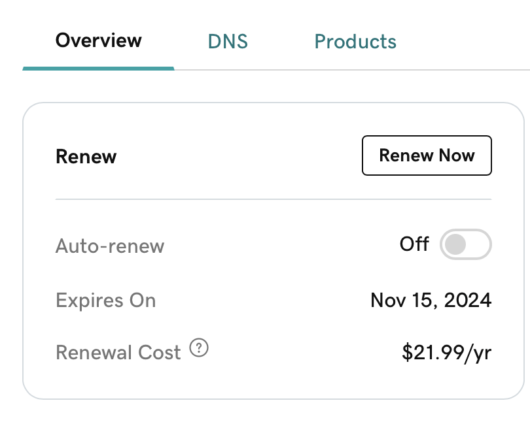The image size is (530, 422).
Task: Click the 'Renewal Cost' label text
Action: point(118,353)
